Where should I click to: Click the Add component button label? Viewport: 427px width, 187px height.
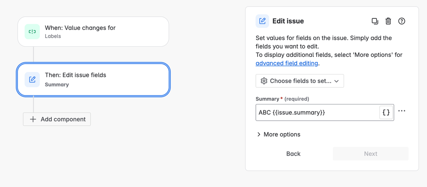63,119
